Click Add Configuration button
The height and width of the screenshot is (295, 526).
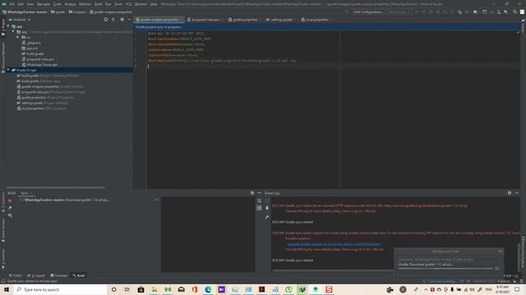[368, 11]
